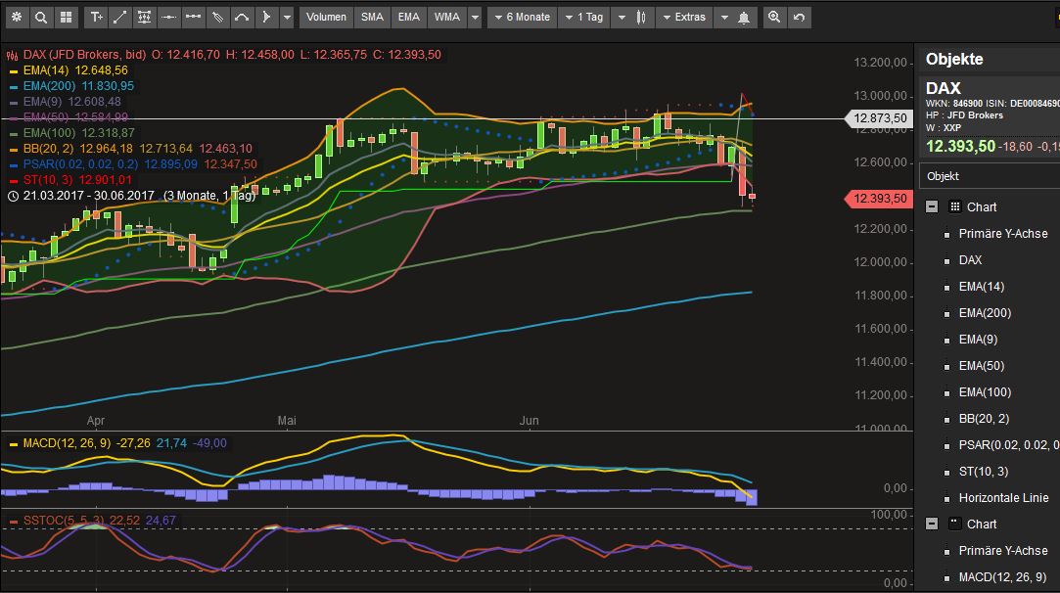Collapse the first Chart tree group
The width and height of the screenshot is (1060, 593).
point(932,206)
